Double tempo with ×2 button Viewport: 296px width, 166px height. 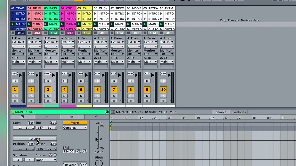click(85, 151)
